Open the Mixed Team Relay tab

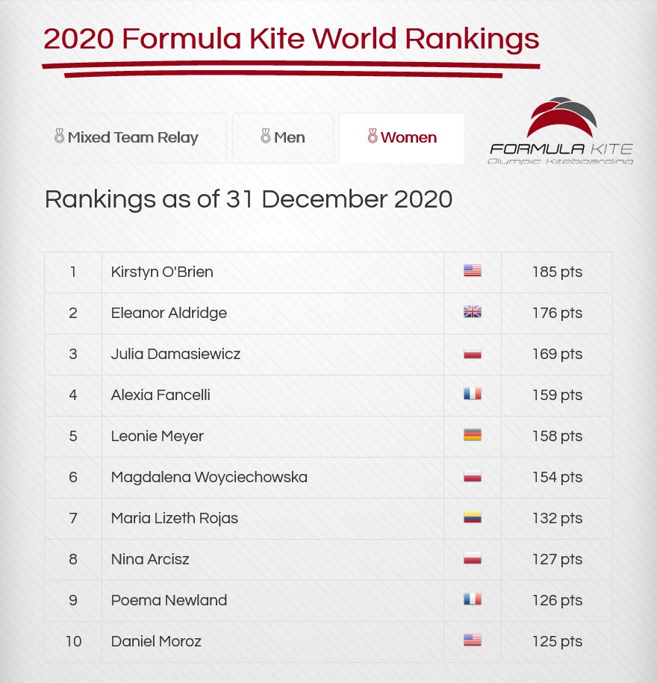135,138
